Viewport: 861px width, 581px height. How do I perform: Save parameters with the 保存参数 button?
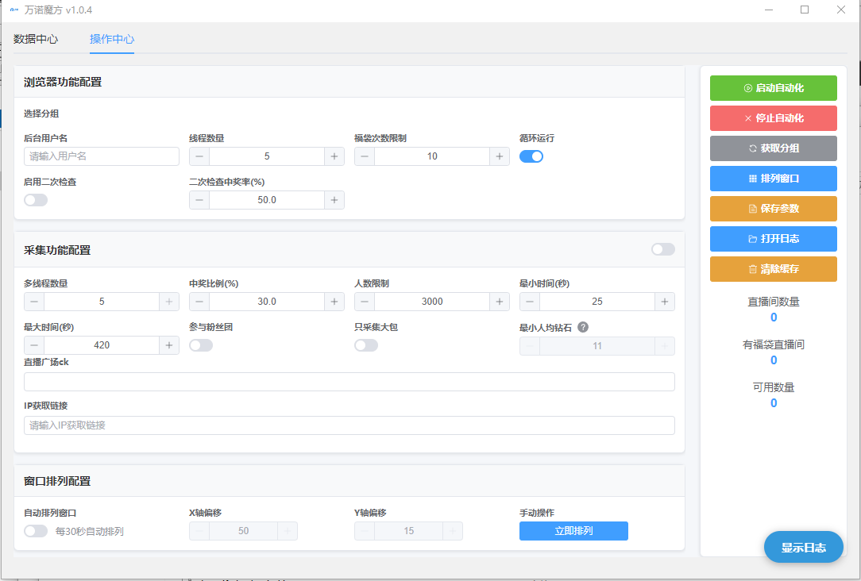click(773, 209)
